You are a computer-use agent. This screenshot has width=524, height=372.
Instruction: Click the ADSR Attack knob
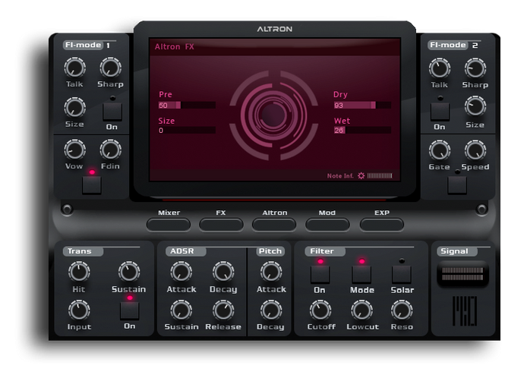pyautogui.click(x=182, y=272)
